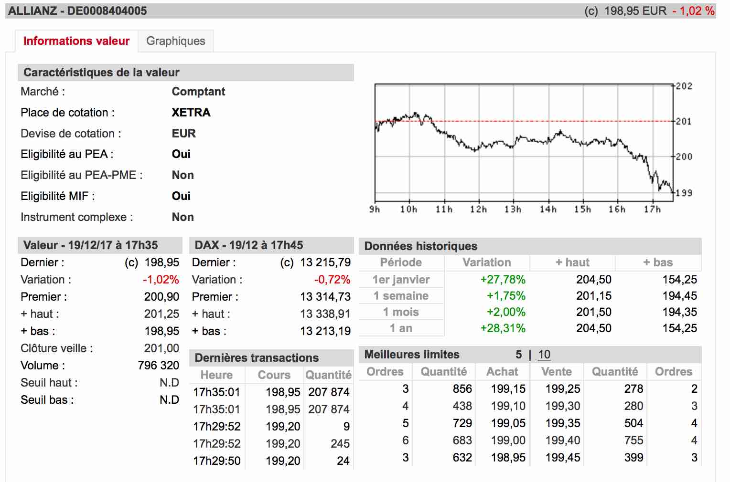Click 1 semaine variation +1,75%

(x=506, y=296)
